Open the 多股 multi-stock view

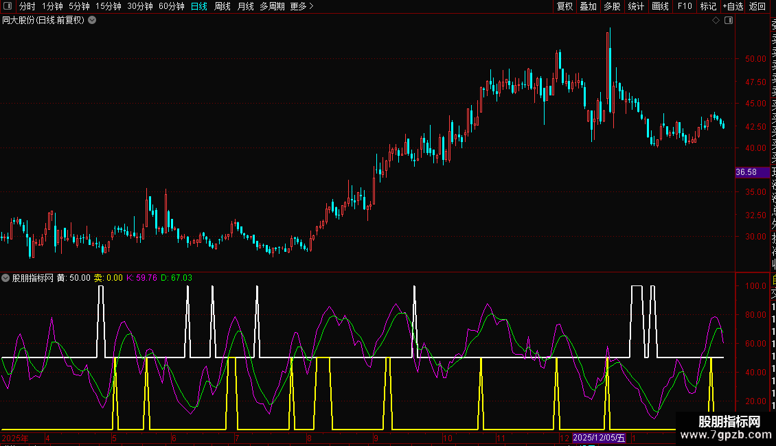pyautogui.click(x=612, y=6)
